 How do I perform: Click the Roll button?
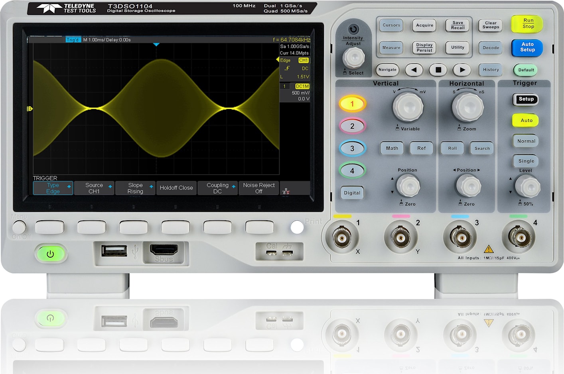[x=452, y=148]
